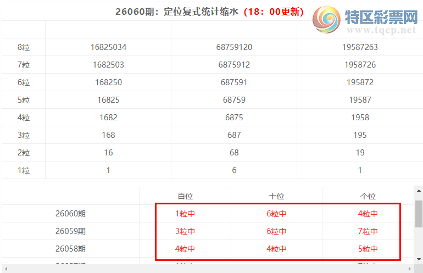The height and width of the screenshot is (273, 423).
Task: Click cell value 6875912
Action: [234, 65]
